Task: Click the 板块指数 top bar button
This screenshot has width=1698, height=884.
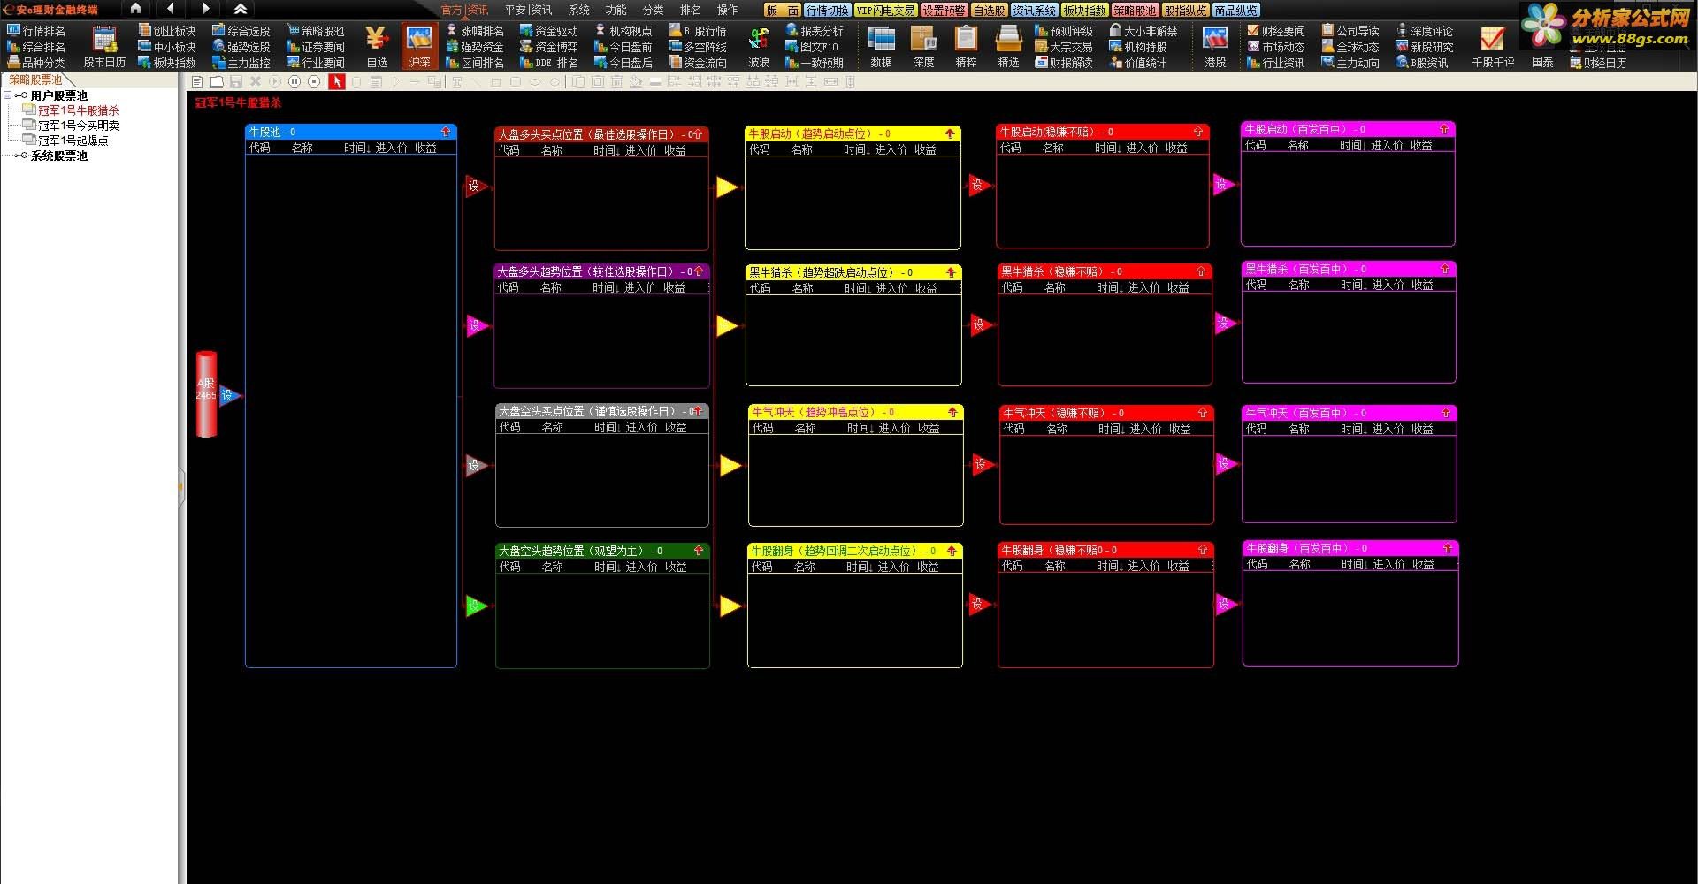Action: (1084, 11)
